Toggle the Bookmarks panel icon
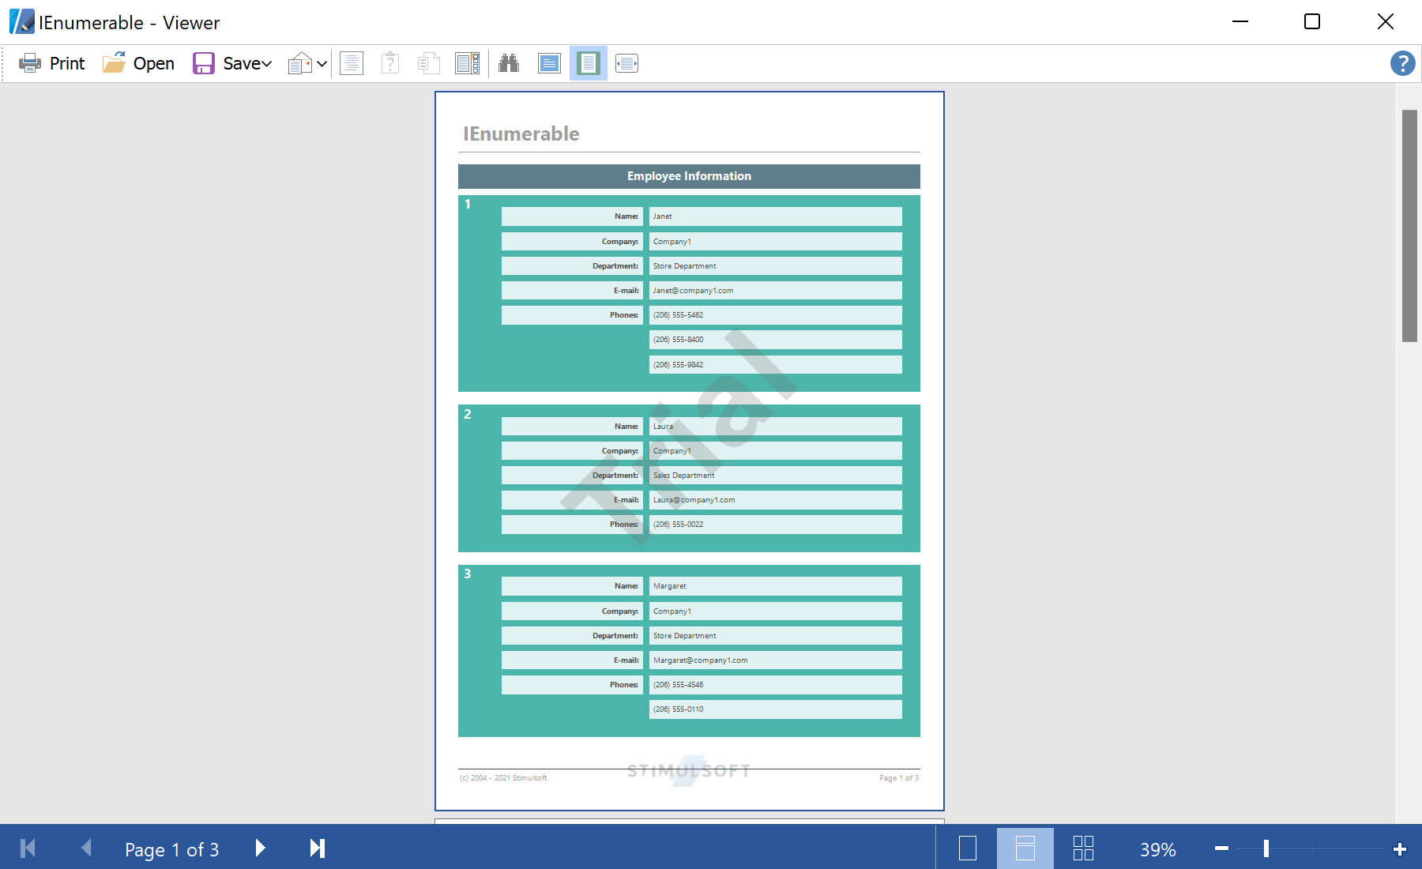The height and width of the screenshot is (869, 1422). coord(352,63)
